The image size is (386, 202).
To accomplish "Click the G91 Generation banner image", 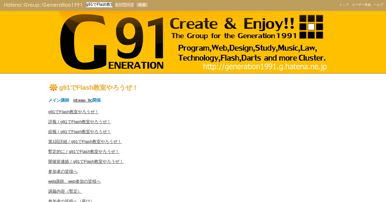I will 193,42.
